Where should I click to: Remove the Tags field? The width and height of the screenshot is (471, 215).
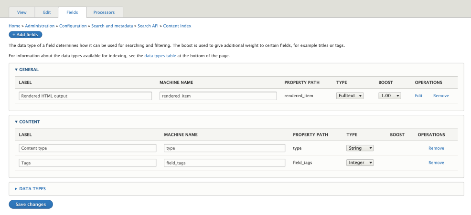click(x=436, y=163)
